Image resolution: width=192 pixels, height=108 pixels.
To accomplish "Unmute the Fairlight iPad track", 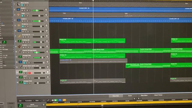I will click(x=25, y=83).
